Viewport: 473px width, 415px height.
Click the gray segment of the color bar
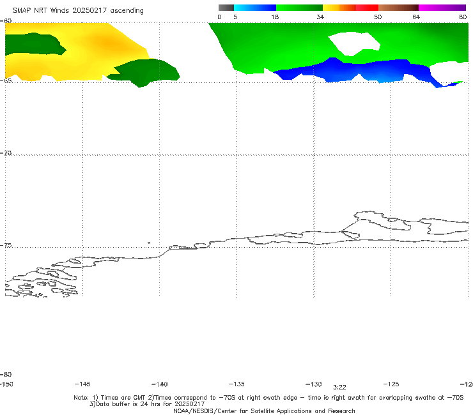point(226,8)
